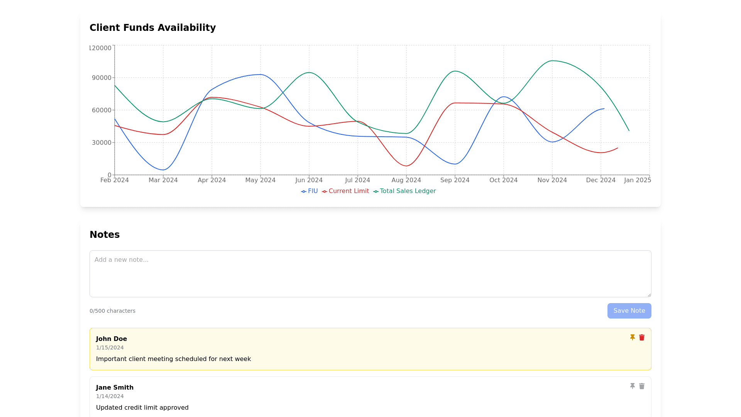Image resolution: width=741 pixels, height=417 pixels.
Task: Delete John Doe's note with red trash icon
Action: tap(642, 337)
